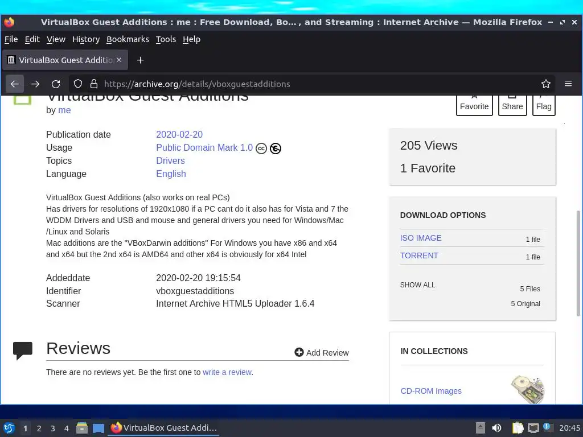Viewport: 583px width, 437px height.
Task: Click 'write a review' link
Action: (227, 372)
